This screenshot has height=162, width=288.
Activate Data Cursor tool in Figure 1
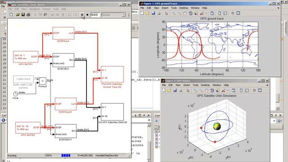click(196, 13)
